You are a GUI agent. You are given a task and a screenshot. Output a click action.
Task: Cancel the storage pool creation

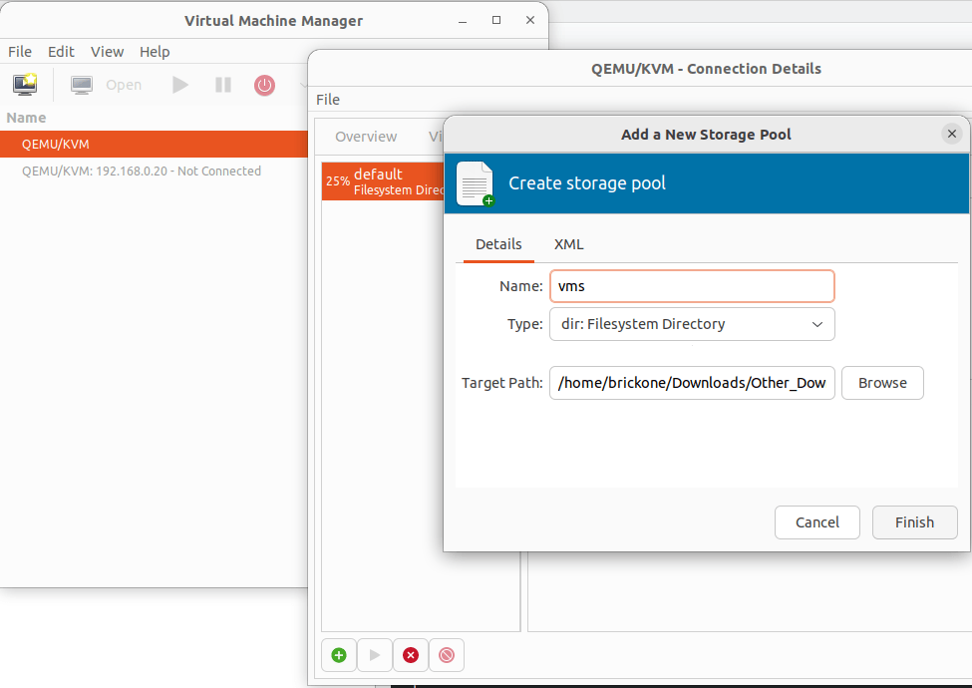coord(816,522)
